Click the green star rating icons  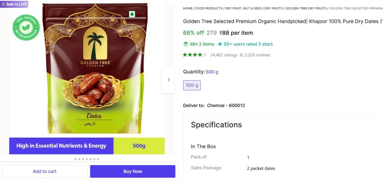tap(195, 55)
